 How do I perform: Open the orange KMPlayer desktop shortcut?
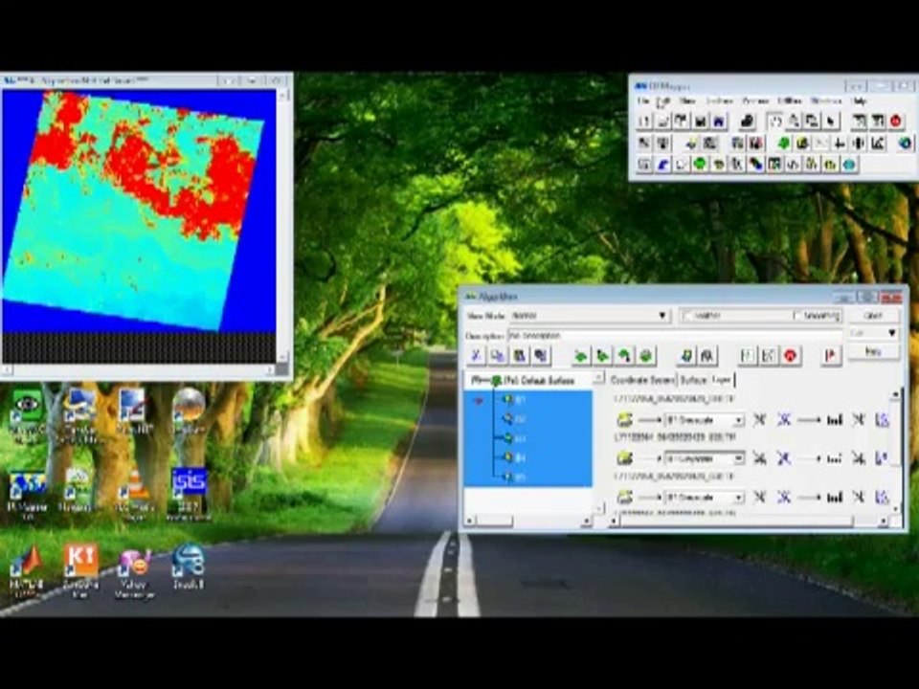(80, 571)
